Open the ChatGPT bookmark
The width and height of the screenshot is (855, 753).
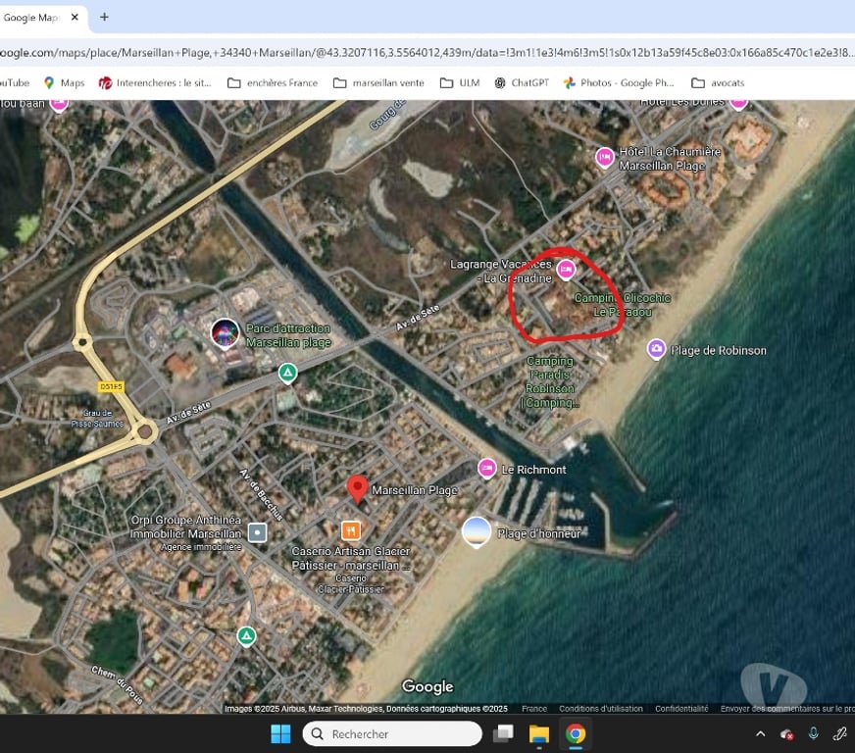pos(521,83)
